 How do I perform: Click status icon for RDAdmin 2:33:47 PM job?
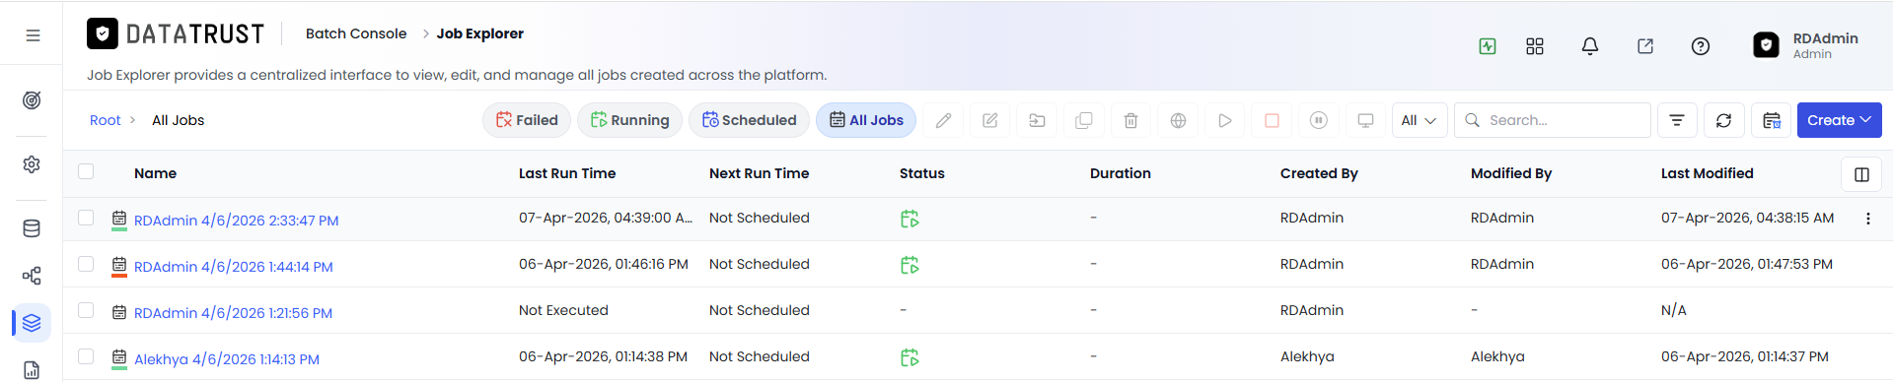click(x=910, y=219)
